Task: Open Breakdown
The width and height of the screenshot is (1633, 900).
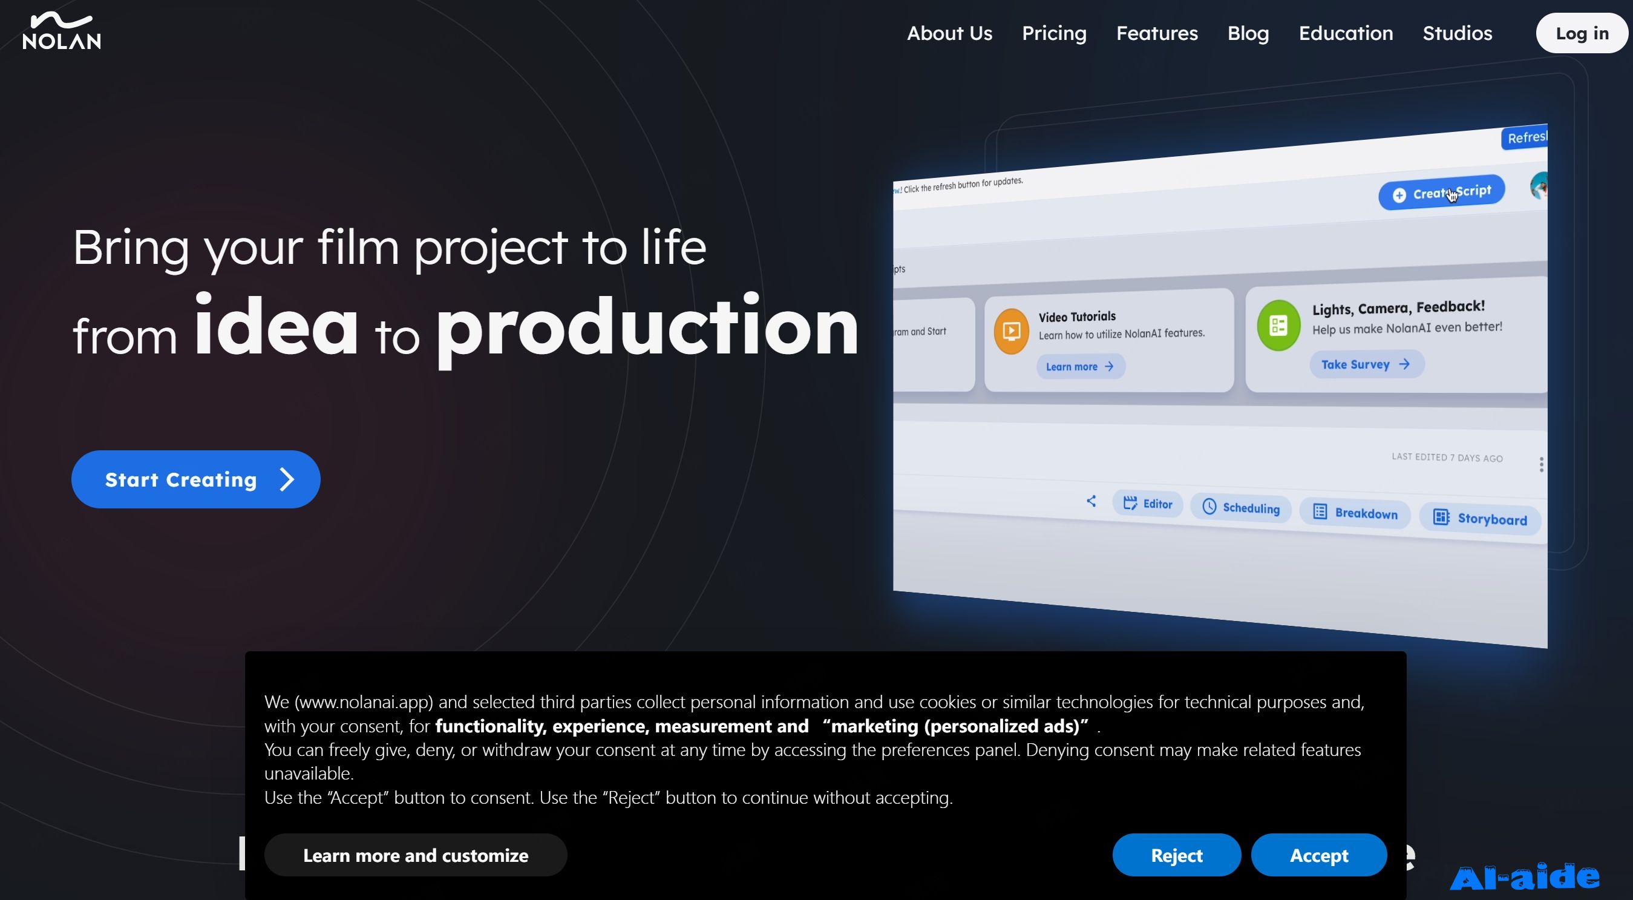Action: (1355, 513)
